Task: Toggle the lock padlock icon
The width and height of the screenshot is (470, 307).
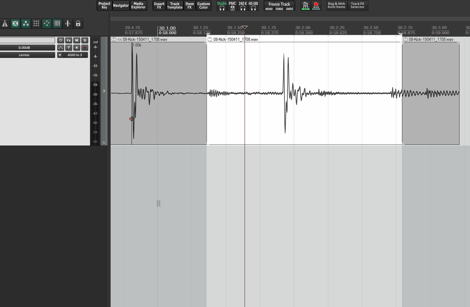Action: pyautogui.click(x=78, y=24)
